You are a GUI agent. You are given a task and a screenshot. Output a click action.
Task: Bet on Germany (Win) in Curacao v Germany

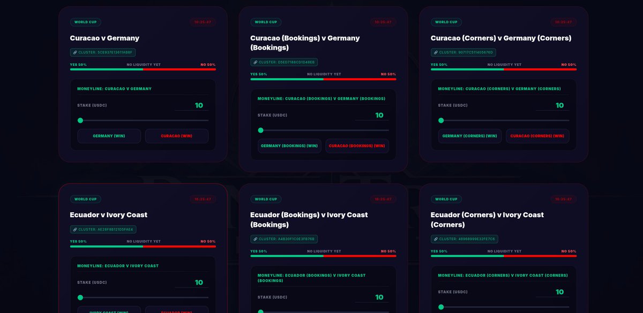pyautogui.click(x=109, y=136)
